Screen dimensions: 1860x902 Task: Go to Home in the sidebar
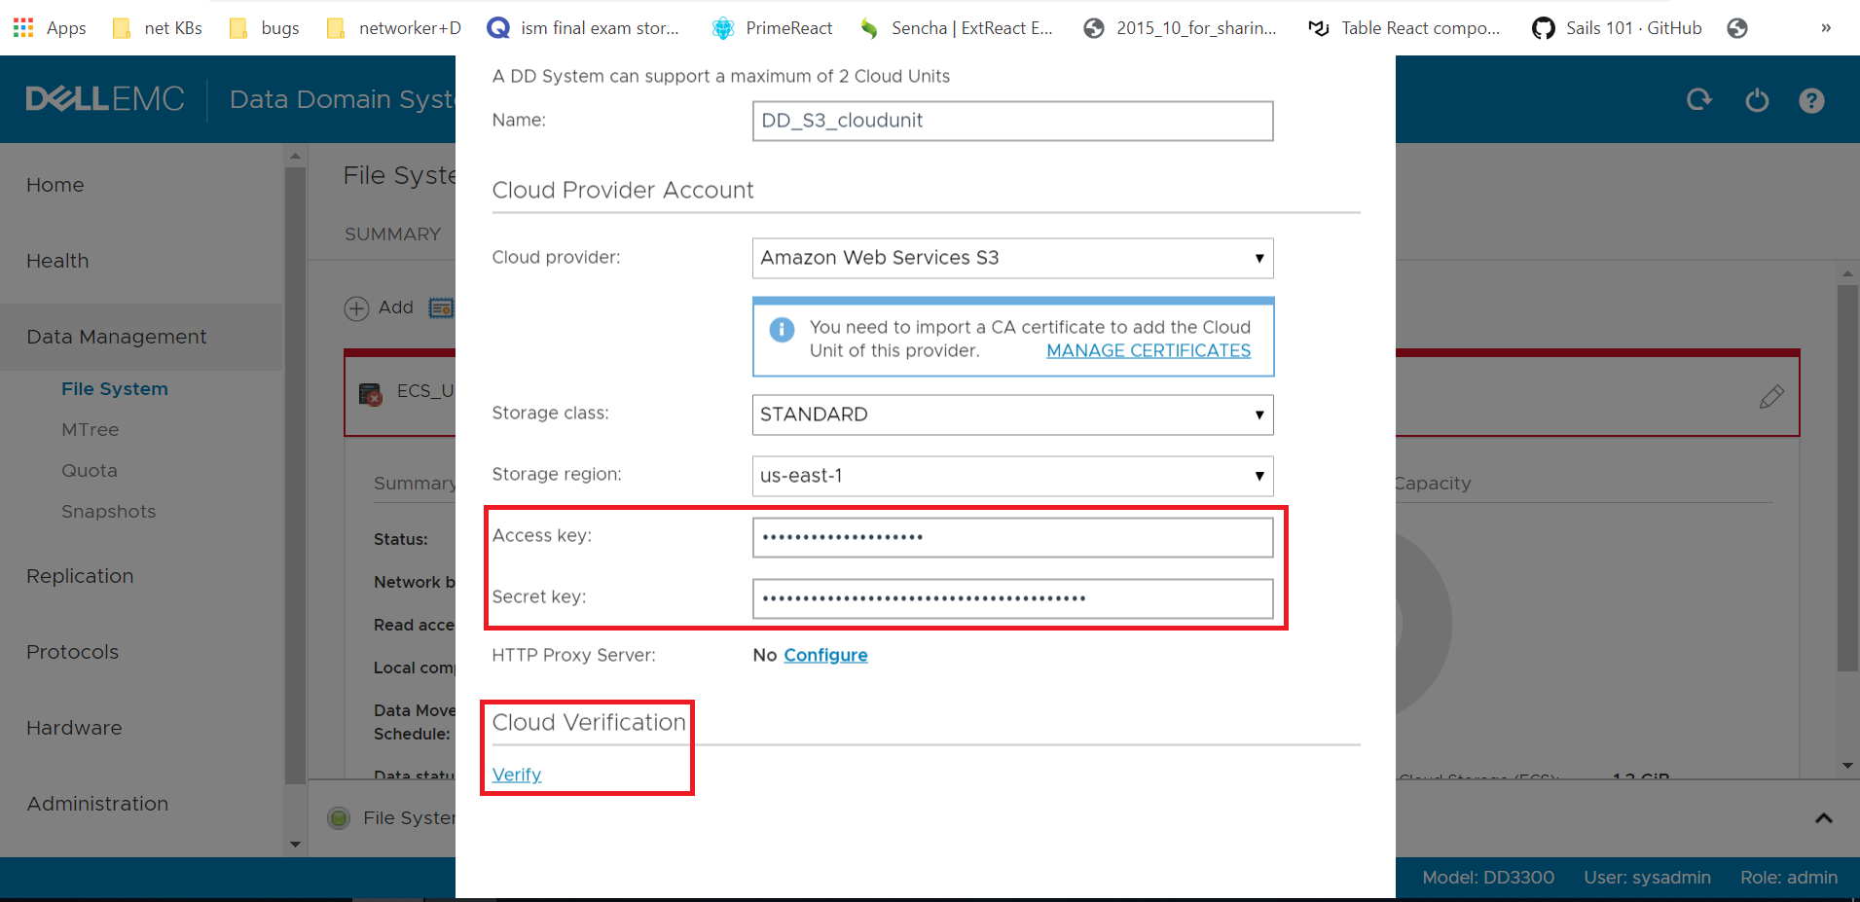tap(55, 185)
